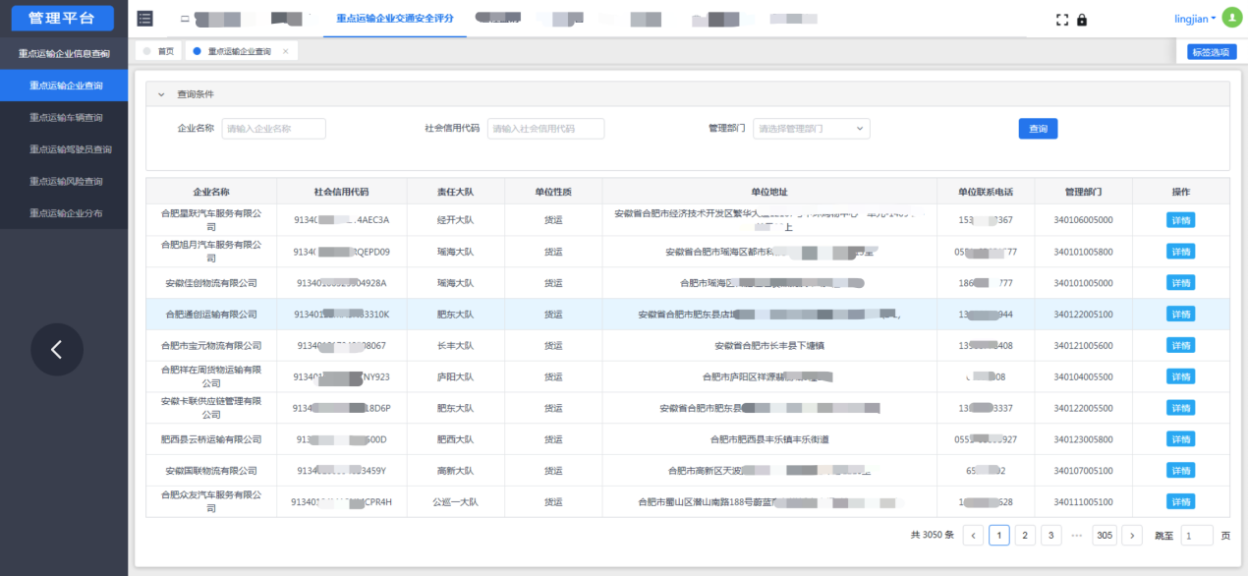
Task: Close the 重点运输企业查询 tab
Action: pos(286,51)
